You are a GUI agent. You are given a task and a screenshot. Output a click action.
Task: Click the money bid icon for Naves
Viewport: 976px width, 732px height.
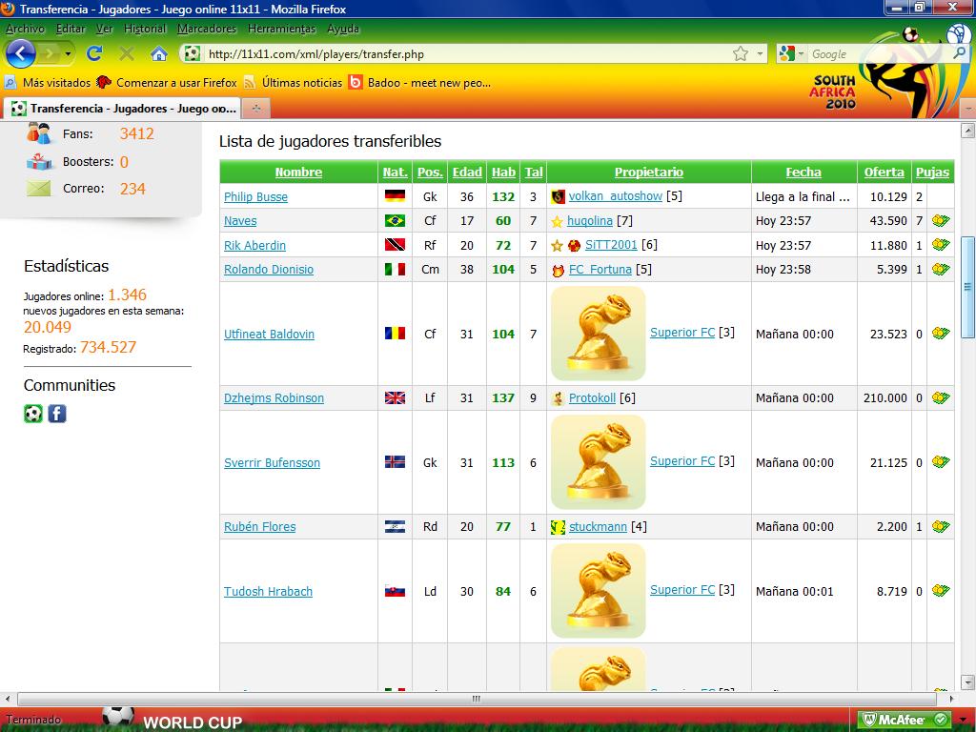tap(941, 221)
